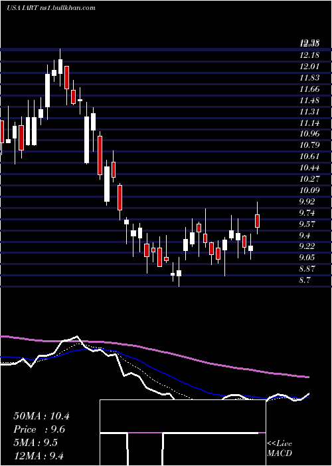This screenshot has width=332, height=466.
Task: Click the 11.31 price axis label
Action: 309,112
